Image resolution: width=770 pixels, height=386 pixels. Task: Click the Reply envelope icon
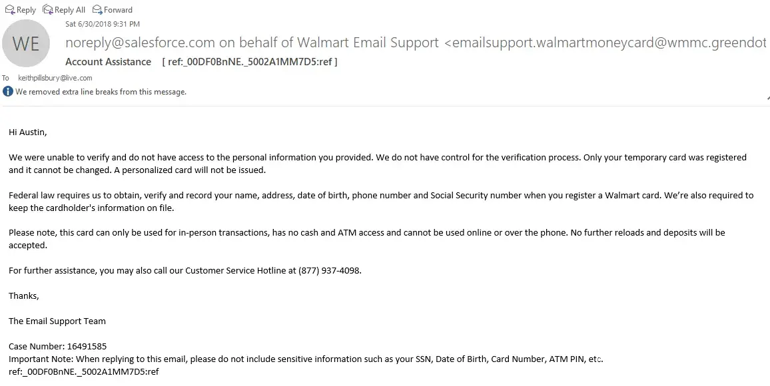click(9, 9)
